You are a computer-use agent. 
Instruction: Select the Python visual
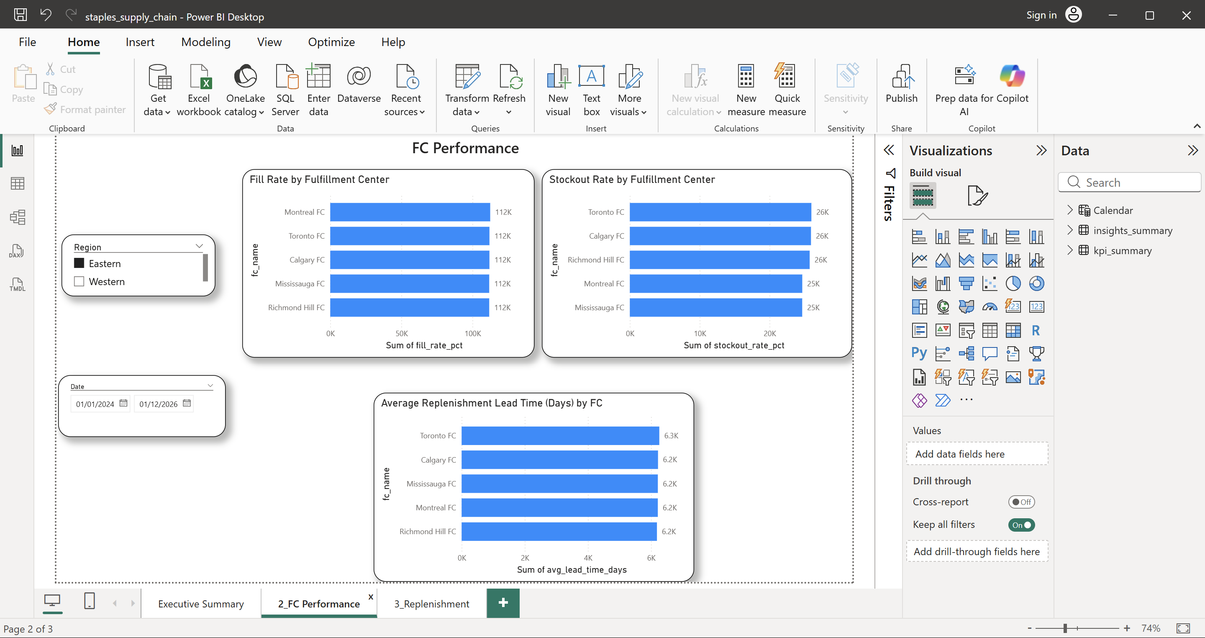[919, 353]
